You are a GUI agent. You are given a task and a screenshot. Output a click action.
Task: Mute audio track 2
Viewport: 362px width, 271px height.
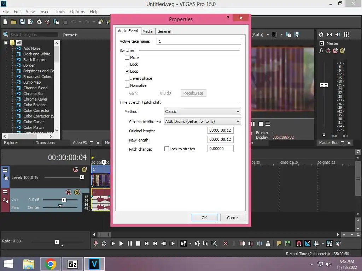pos(69,192)
